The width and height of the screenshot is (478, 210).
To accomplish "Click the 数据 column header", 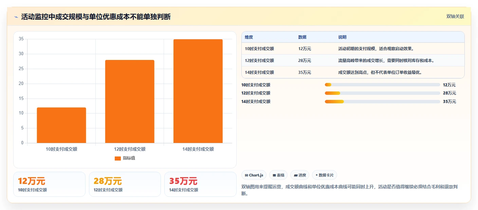I will click(302, 37).
